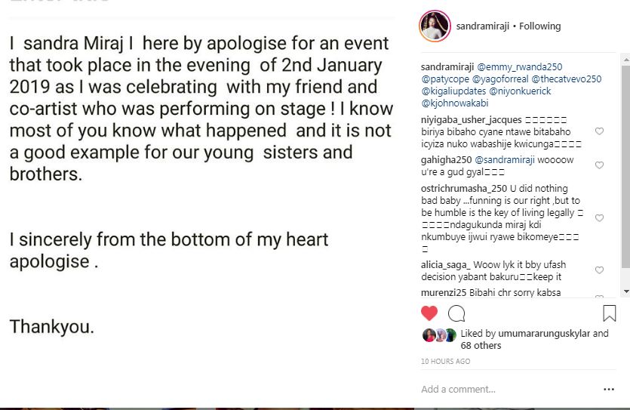Open the '68 others' likes list
Viewport: 630px width, 410px height.
(x=481, y=346)
